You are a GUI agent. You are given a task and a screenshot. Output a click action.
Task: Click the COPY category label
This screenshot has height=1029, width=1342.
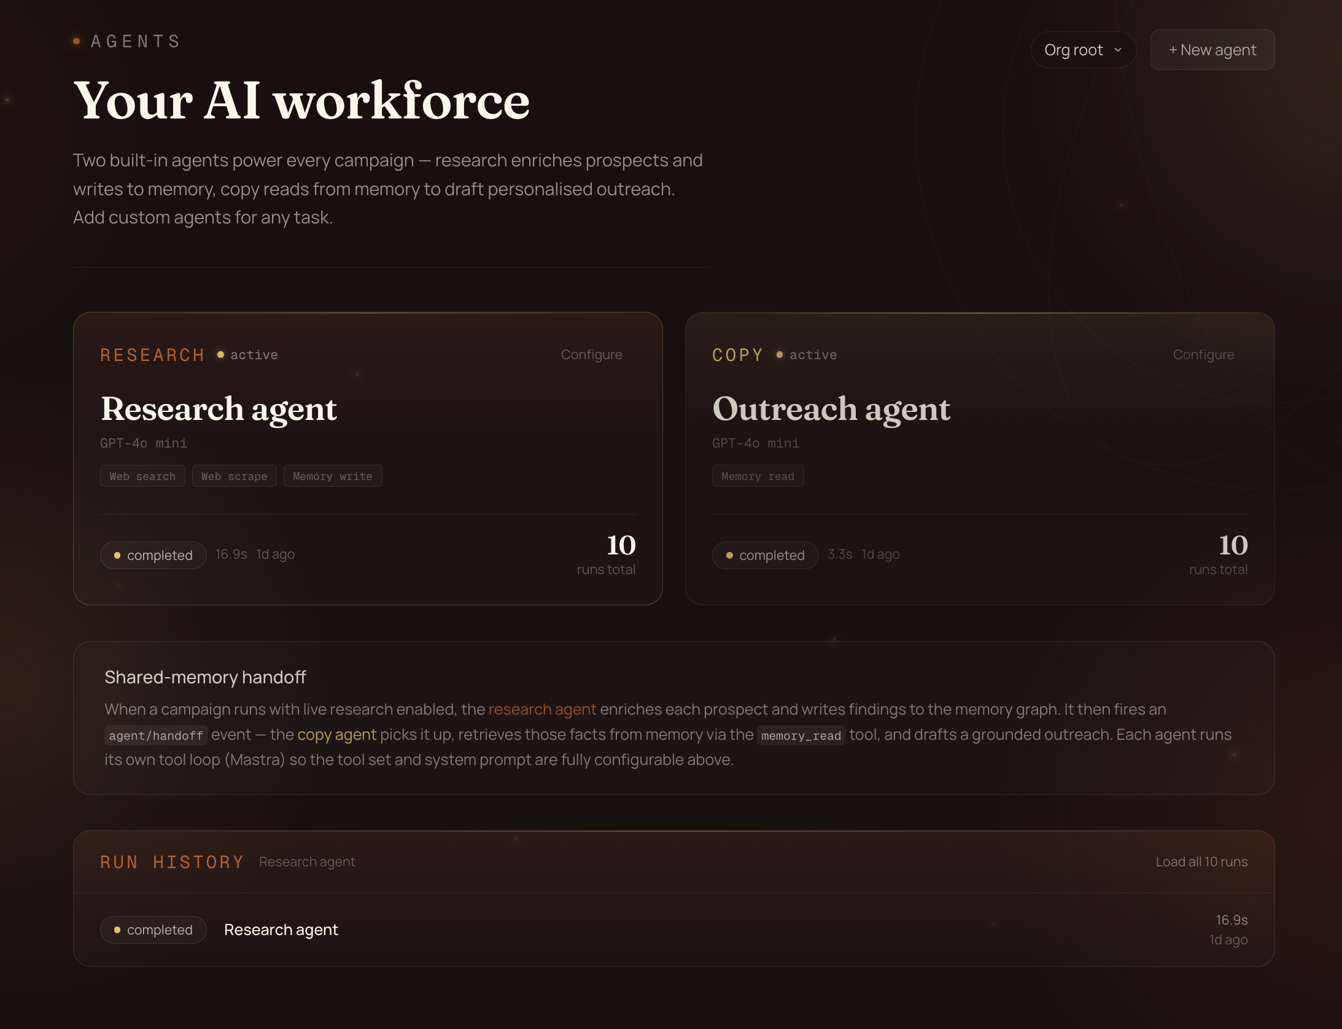pos(737,355)
